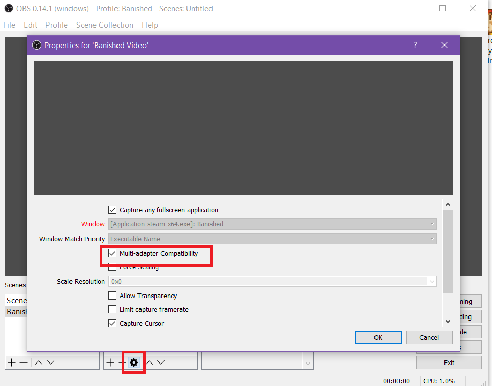This screenshot has width=492, height=386.
Task: Open the source properties gear icon
Action: (134, 362)
